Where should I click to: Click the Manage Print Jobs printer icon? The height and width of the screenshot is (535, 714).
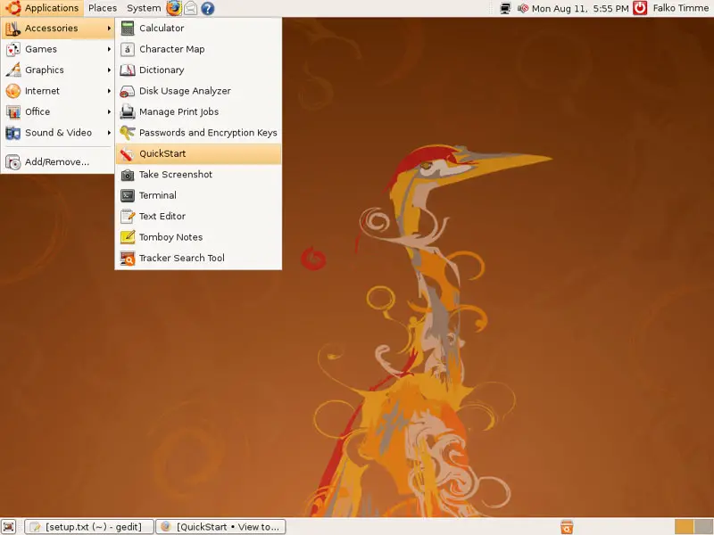coord(128,112)
